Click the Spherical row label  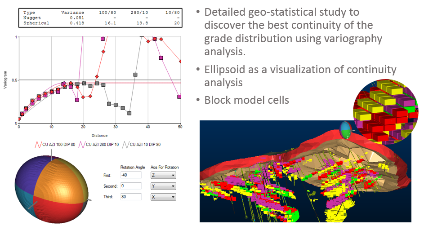pos(36,23)
